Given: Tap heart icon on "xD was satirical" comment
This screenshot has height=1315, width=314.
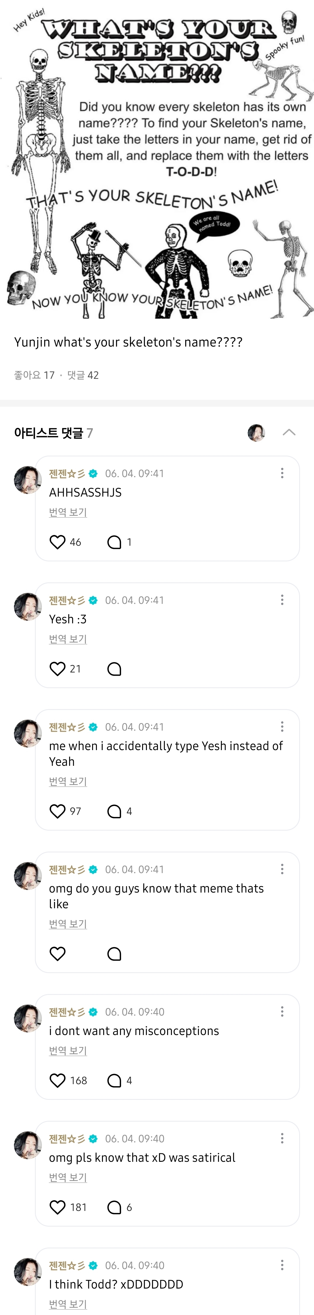Looking at the screenshot, I should click(58, 1207).
